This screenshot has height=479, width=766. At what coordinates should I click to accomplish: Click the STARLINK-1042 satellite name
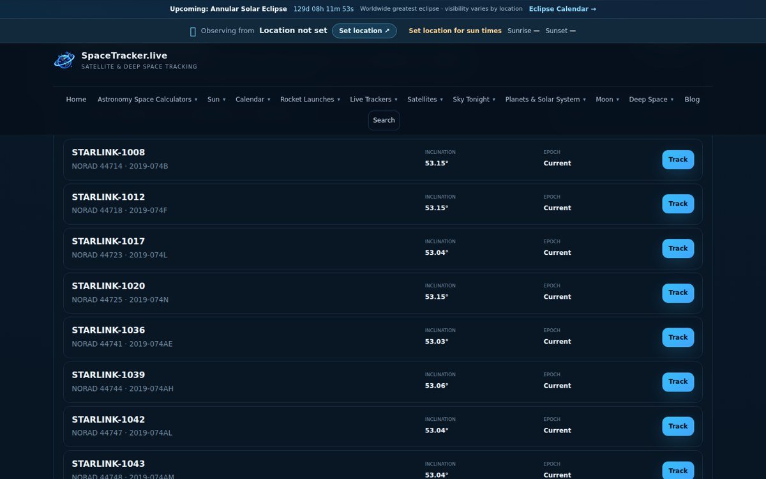click(x=108, y=420)
